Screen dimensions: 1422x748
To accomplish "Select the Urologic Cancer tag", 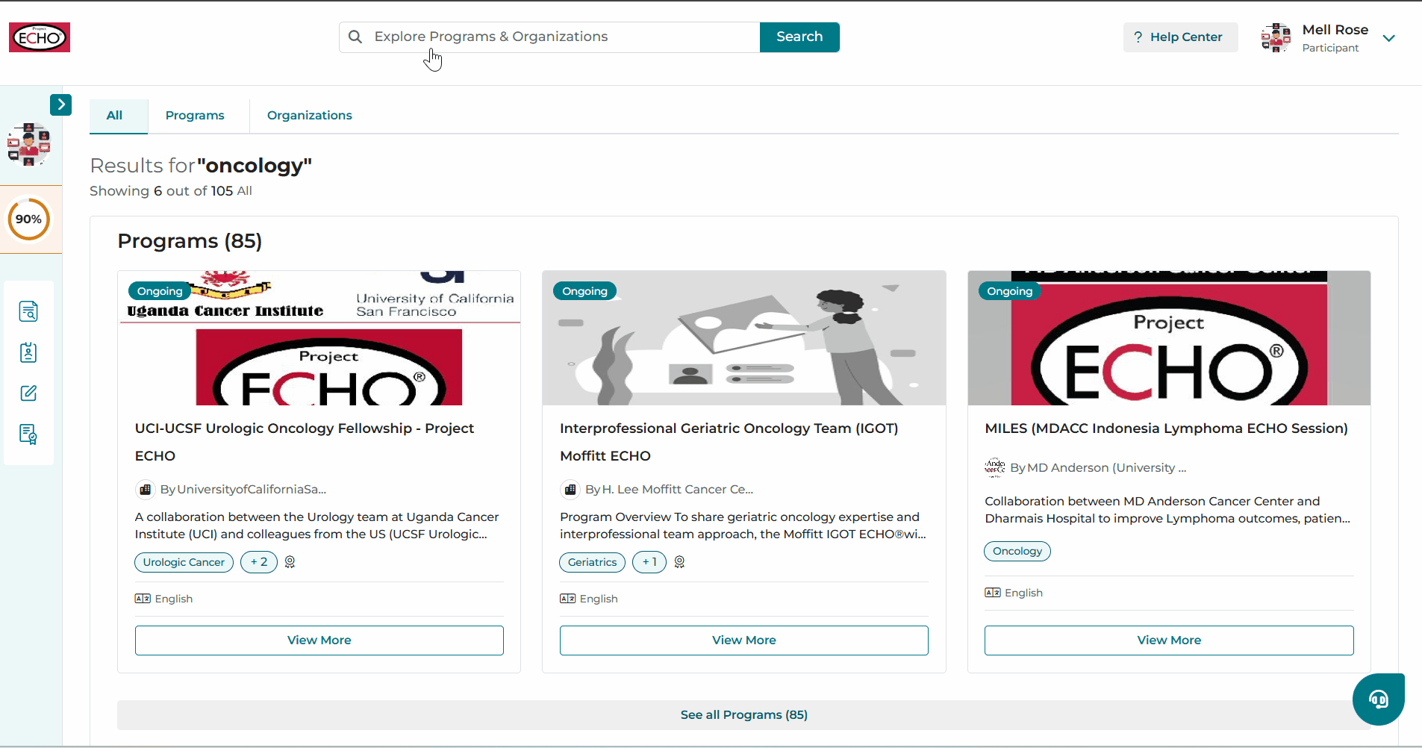I will [x=184, y=562].
